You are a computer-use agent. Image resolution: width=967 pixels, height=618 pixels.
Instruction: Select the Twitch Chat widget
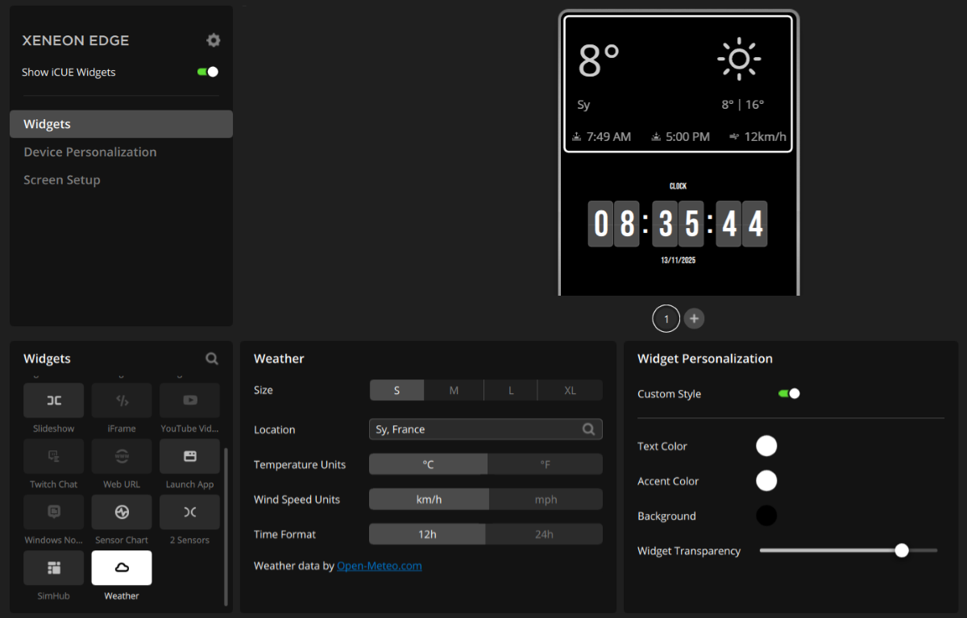coord(53,456)
